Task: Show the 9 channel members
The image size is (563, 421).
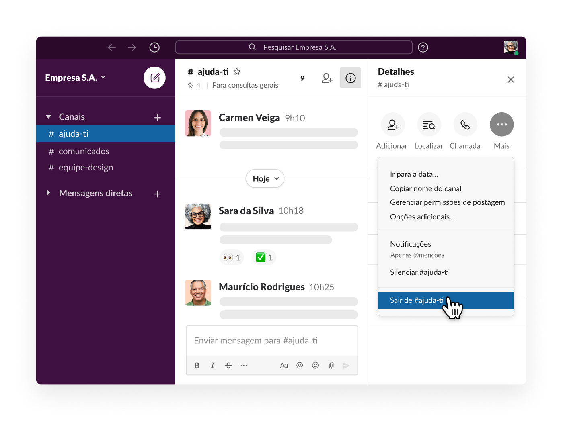Action: pyautogui.click(x=302, y=78)
